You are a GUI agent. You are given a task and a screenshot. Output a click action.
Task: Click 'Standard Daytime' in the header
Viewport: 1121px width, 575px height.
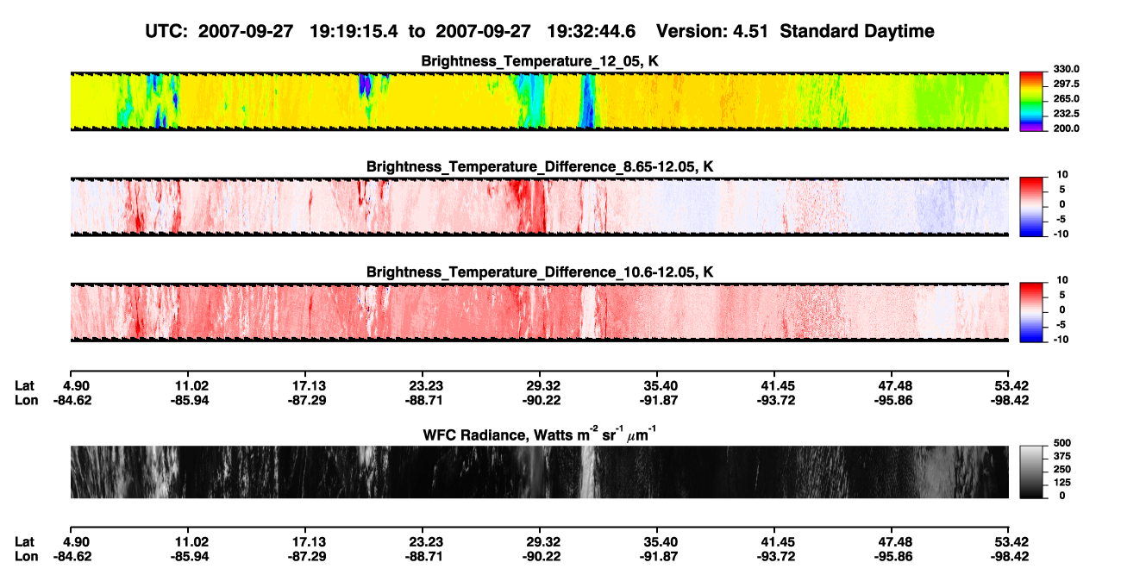coord(857,32)
